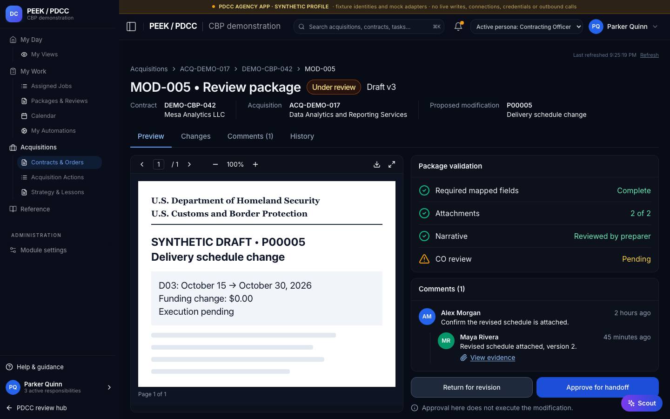This screenshot has width=670, height=419.
Task: Click the paperclip evidence icon
Action: [464, 358]
